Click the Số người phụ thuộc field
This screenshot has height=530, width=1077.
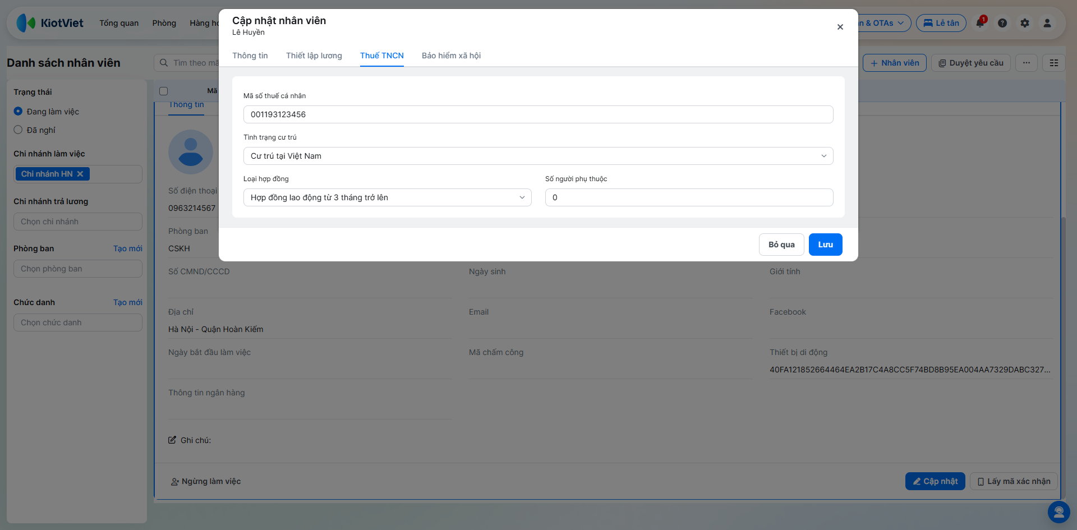coord(689,197)
